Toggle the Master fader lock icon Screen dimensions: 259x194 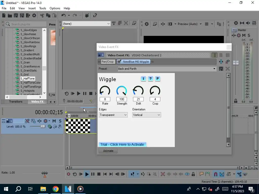(236, 101)
